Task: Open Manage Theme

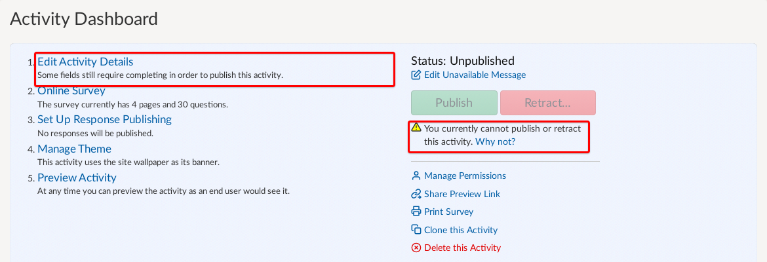Action: click(74, 149)
